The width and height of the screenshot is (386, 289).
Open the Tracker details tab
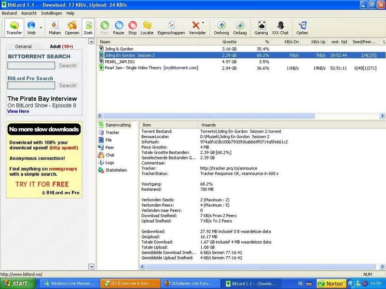click(x=109, y=132)
